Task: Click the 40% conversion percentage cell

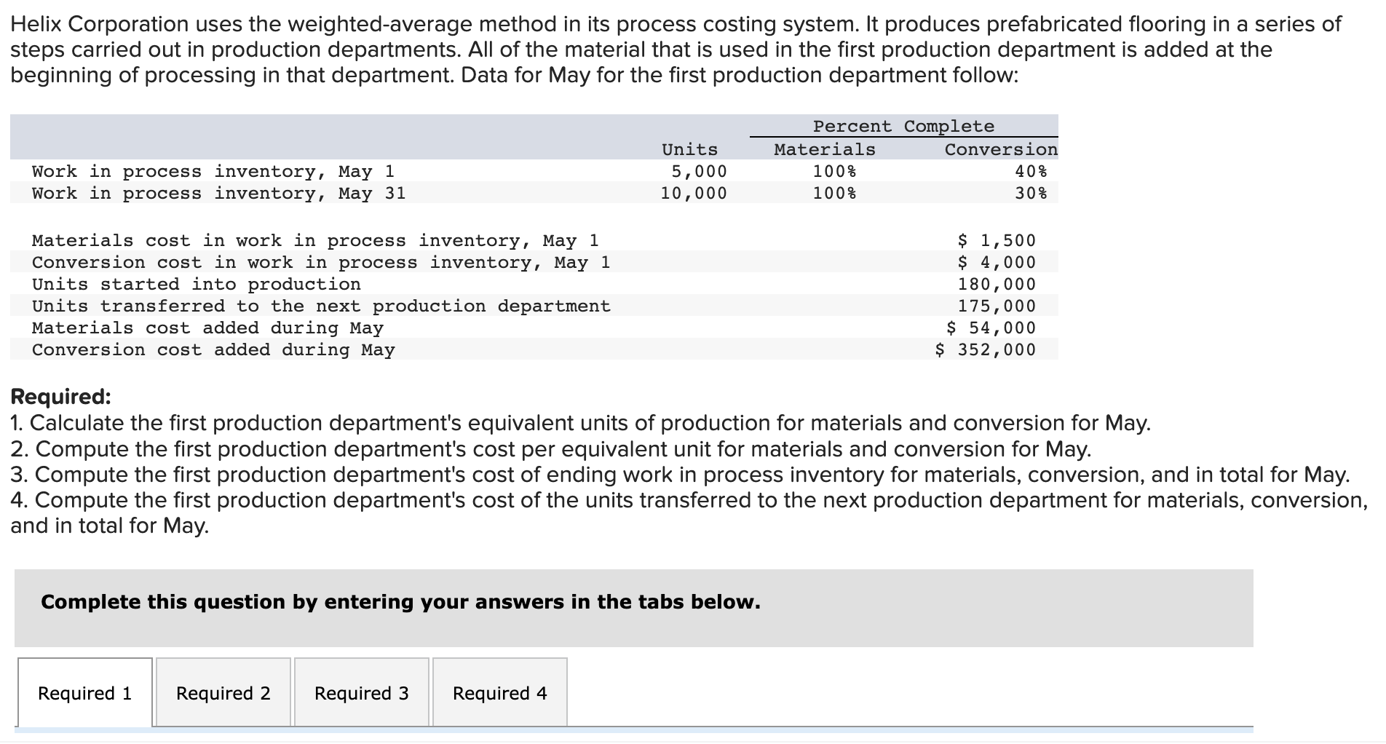Action: 1041,171
